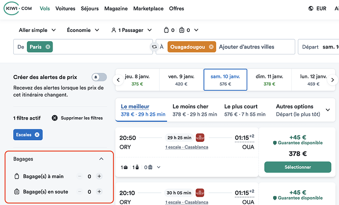Viewport: 339px width, 205px height.
Task: Remove Ouagadougou from the destination field
Action: [211, 47]
